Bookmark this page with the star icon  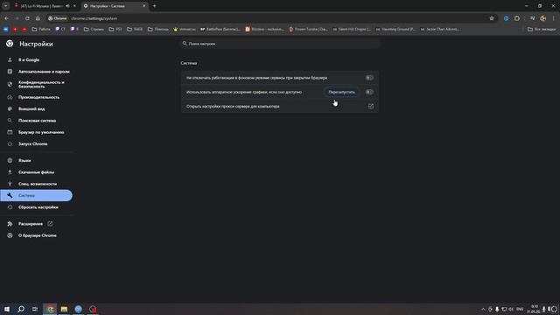pyautogui.click(x=492, y=18)
